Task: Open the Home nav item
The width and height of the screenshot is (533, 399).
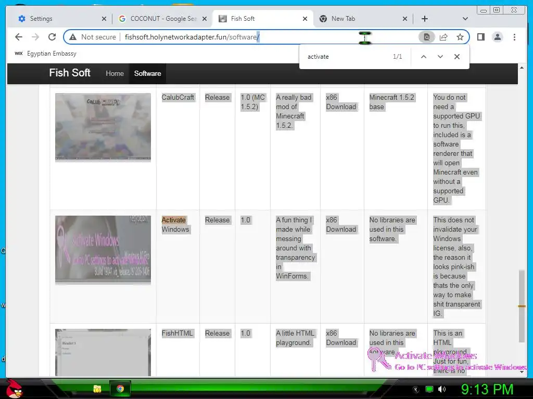Action: point(115,73)
